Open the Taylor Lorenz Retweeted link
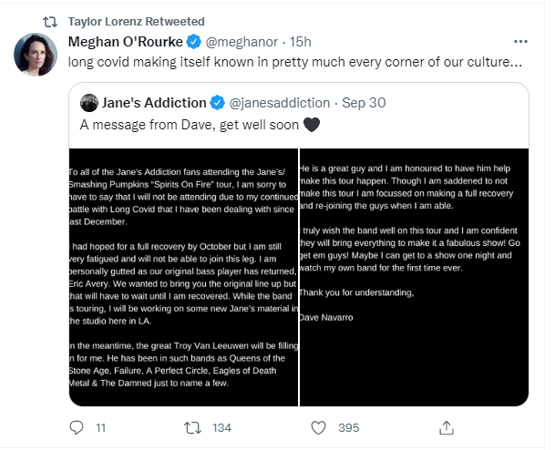555x450 pixels. pyautogui.click(x=137, y=22)
